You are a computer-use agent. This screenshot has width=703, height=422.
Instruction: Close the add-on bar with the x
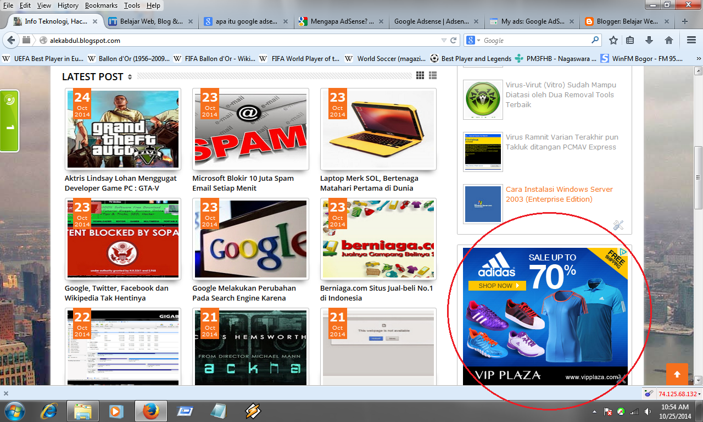(6, 393)
